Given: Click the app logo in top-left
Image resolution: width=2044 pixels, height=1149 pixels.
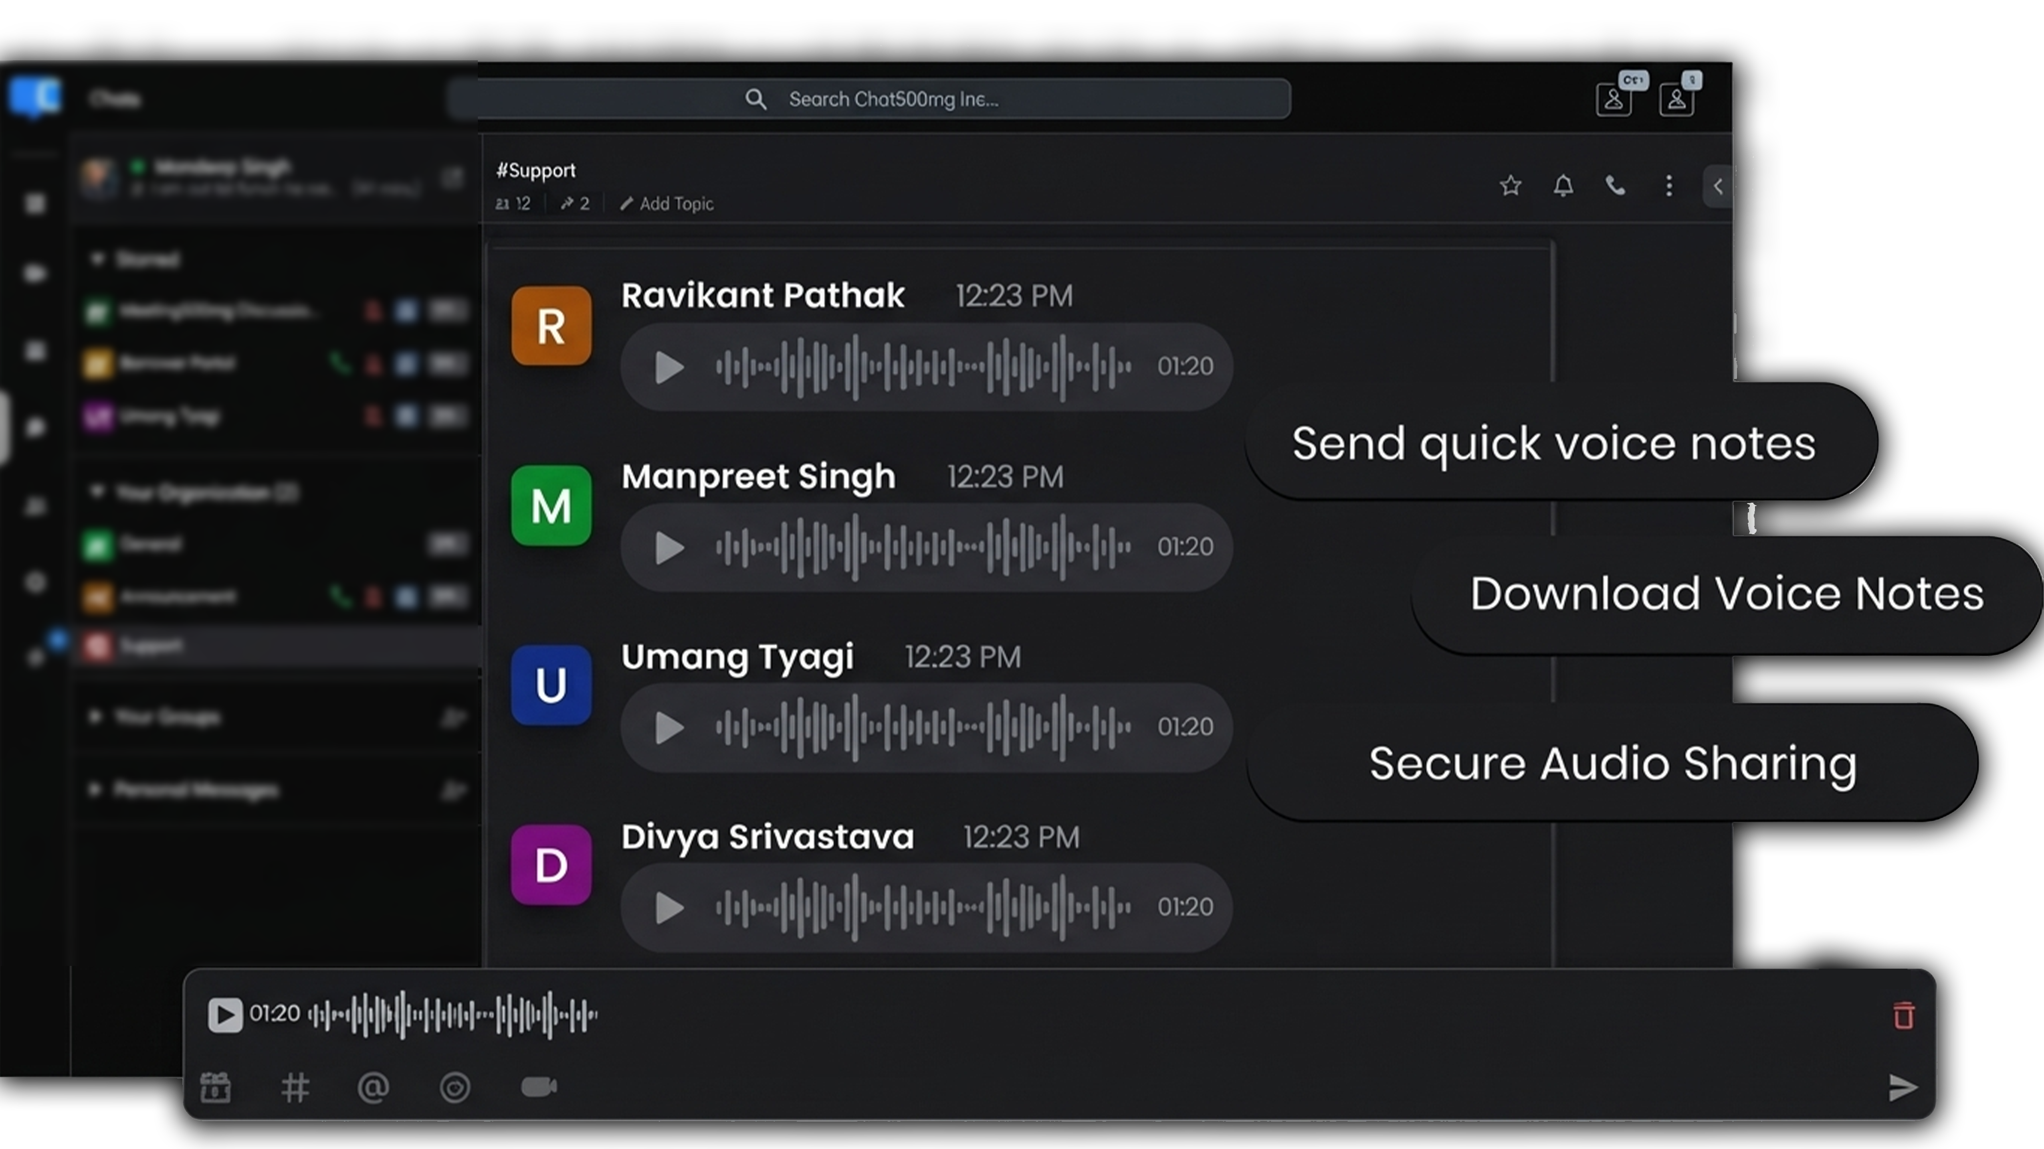Looking at the screenshot, I should click(x=35, y=97).
